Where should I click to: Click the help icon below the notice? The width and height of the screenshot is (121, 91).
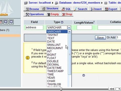pyautogui.click(x=84, y=75)
